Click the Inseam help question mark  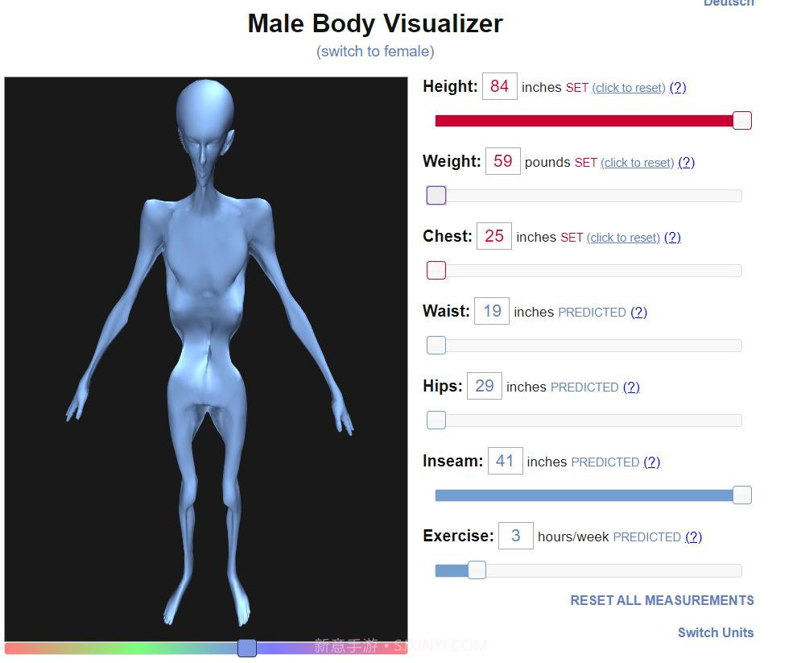[651, 462]
